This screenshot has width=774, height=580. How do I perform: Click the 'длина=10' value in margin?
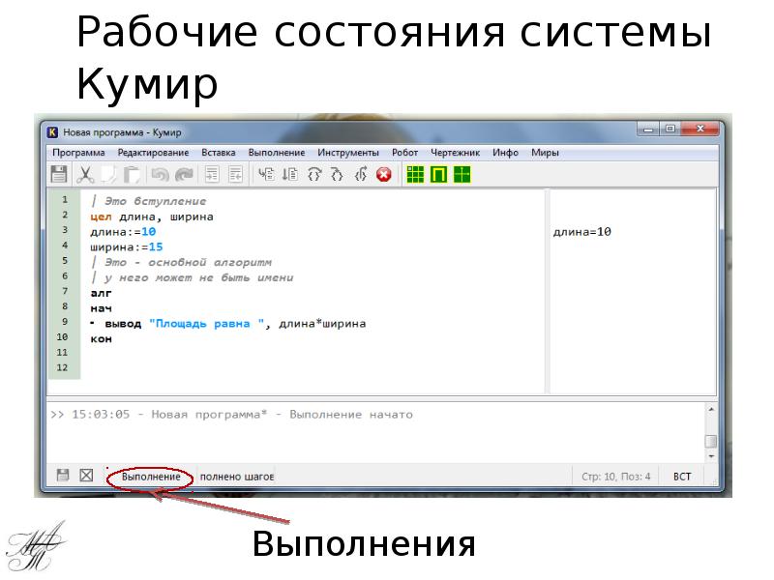tap(582, 232)
